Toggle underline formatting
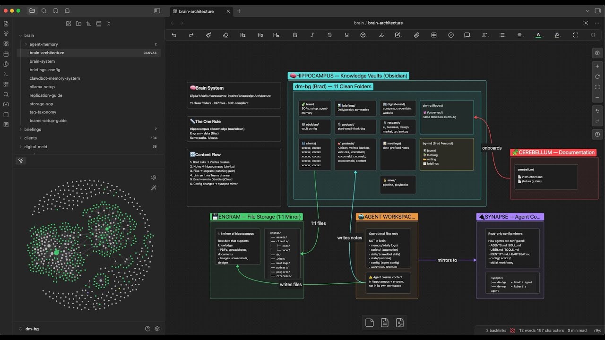The height and width of the screenshot is (340, 605). 347,35
